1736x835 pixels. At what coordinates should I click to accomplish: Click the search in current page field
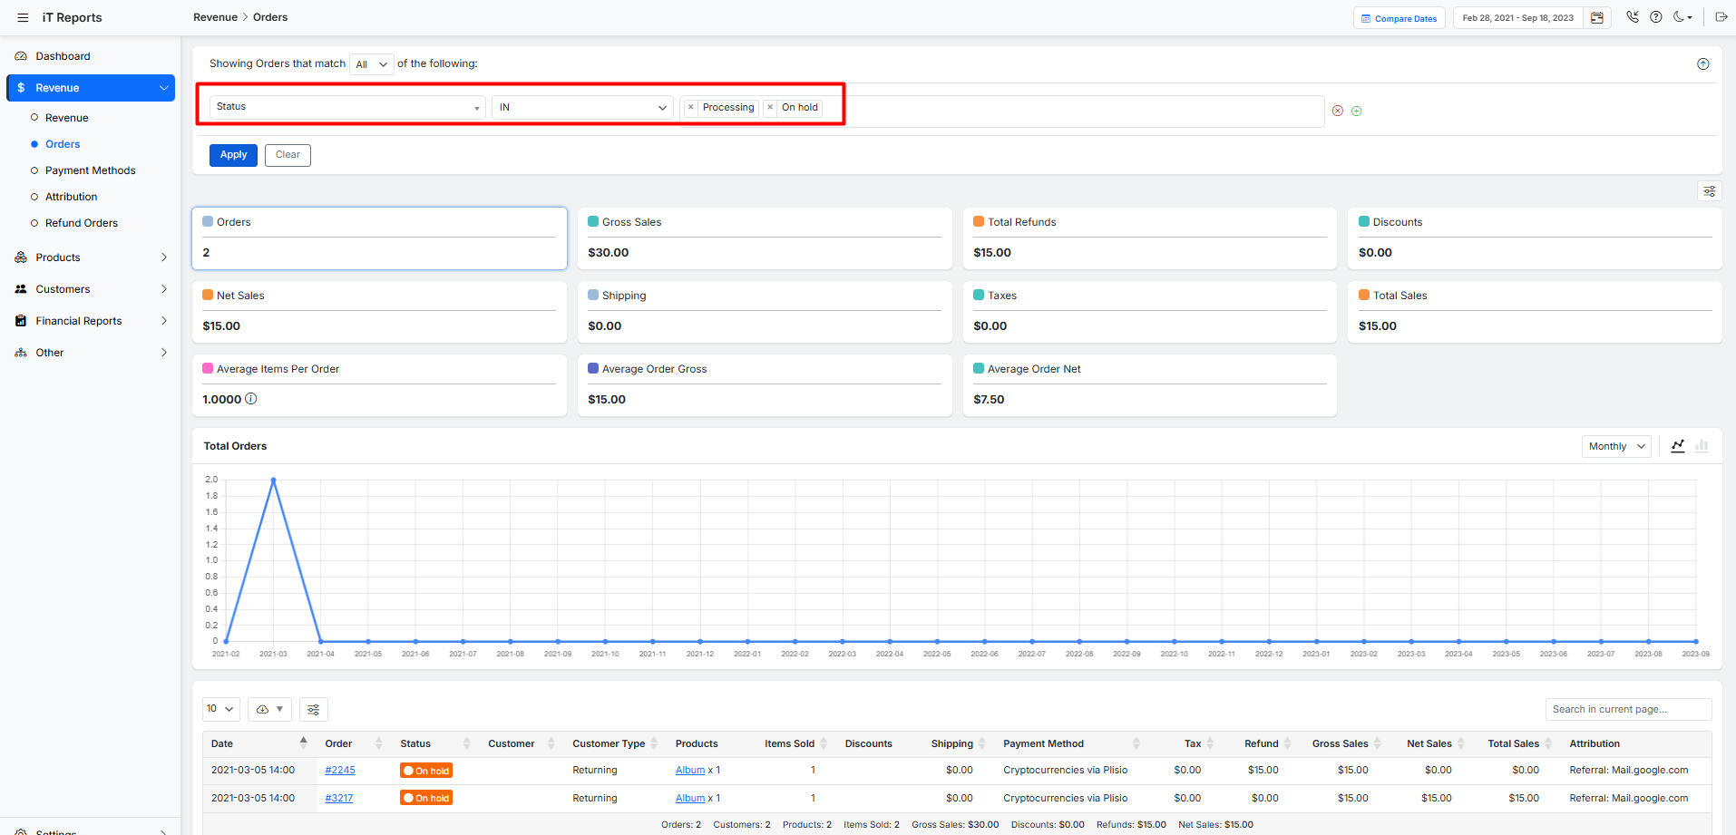coord(1628,710)
